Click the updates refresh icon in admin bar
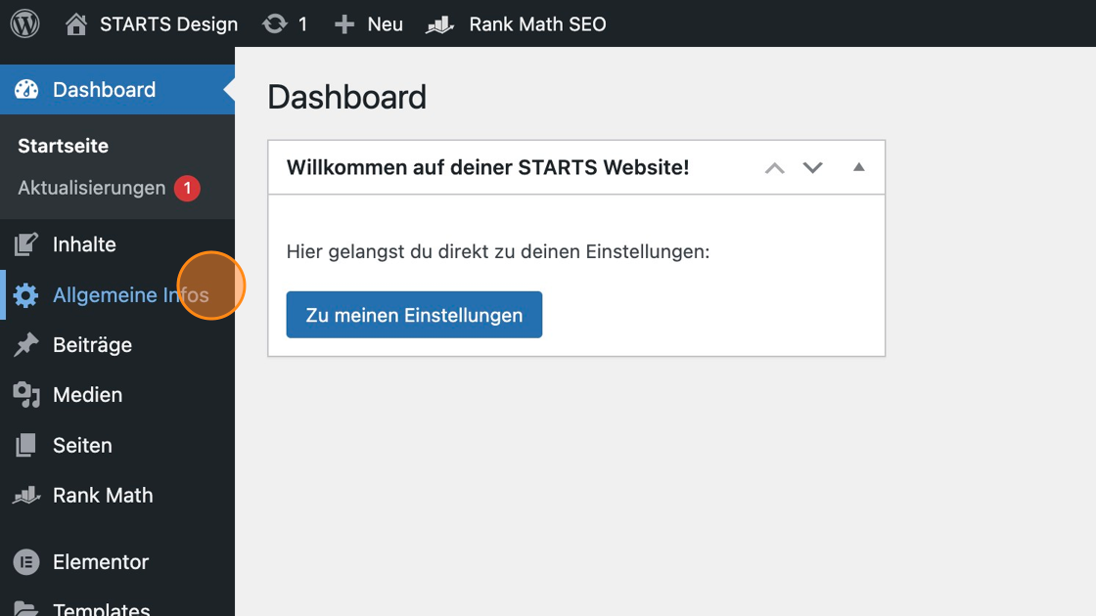Image resolution: width=1096 pixels, height=616 pixels. point(275,23)
